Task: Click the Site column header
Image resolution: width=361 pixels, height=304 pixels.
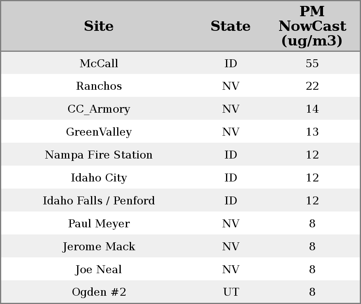Action: click(99, 26)
